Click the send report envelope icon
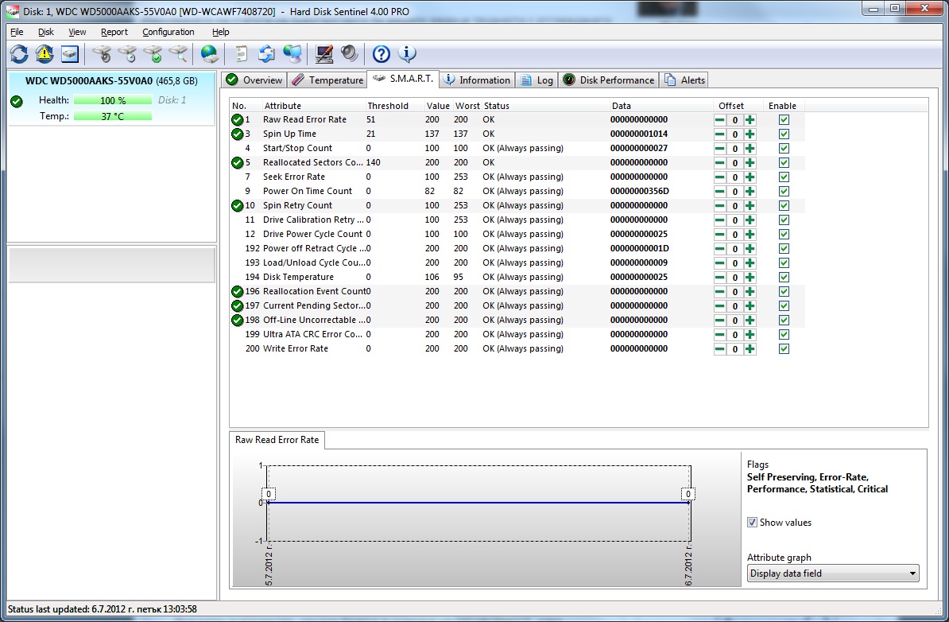The image size is (949, 622). (266, 54)
